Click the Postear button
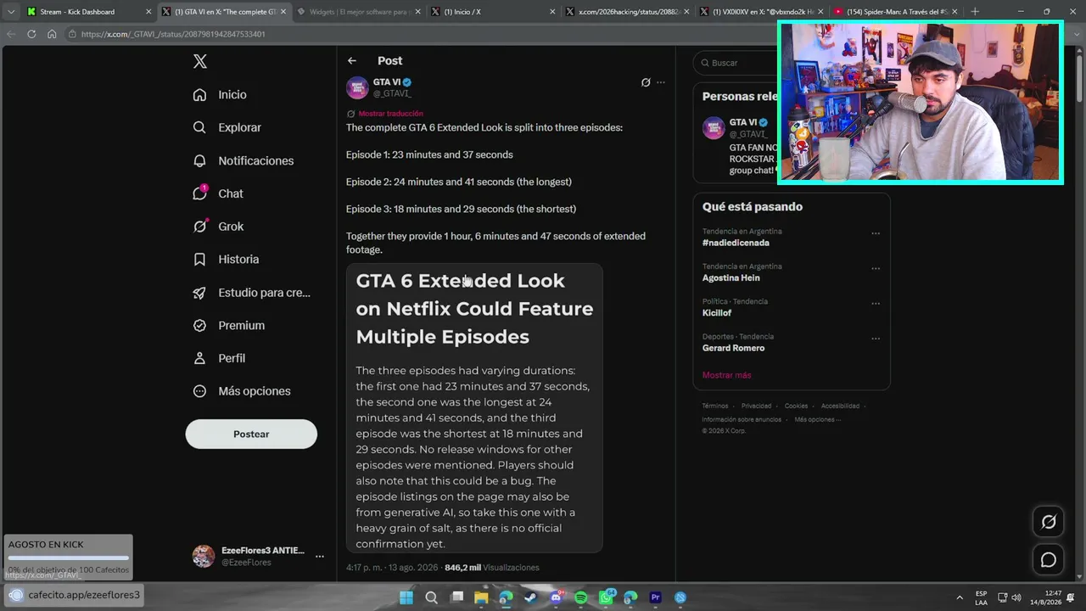Viewport: 1086px width, 611px height. [x=251, y=434]
